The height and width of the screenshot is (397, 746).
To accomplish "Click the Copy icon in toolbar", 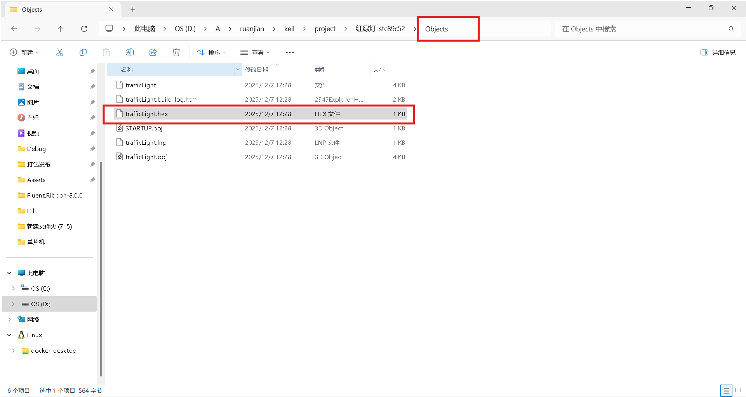I will (x=83, y=52).
